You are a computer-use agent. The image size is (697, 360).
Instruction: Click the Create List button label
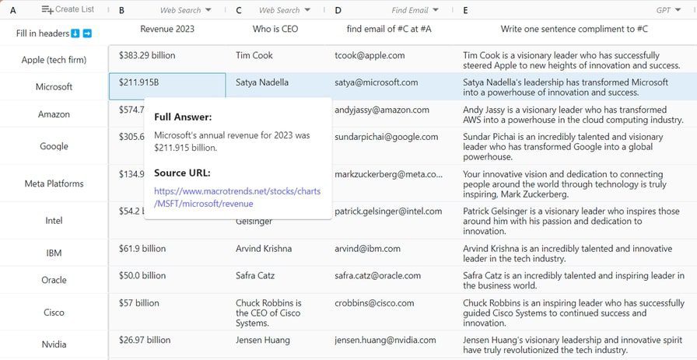(75, 9)
